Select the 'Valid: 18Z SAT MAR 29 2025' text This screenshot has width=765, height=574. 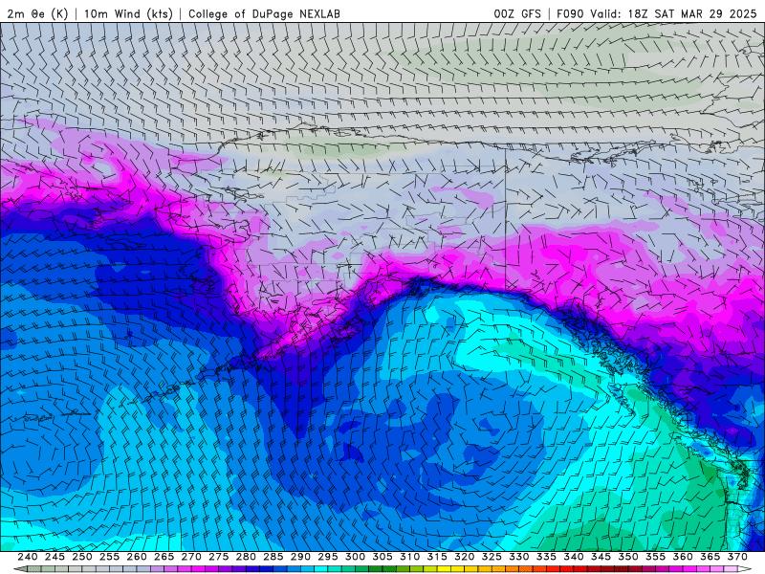pyautogui.click(x=673, y=13)
